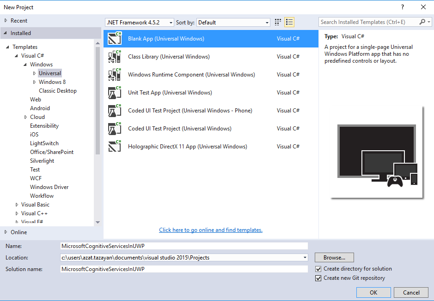Open the search options dropdown arrow
Screen dimensions: 434x301
429,22
